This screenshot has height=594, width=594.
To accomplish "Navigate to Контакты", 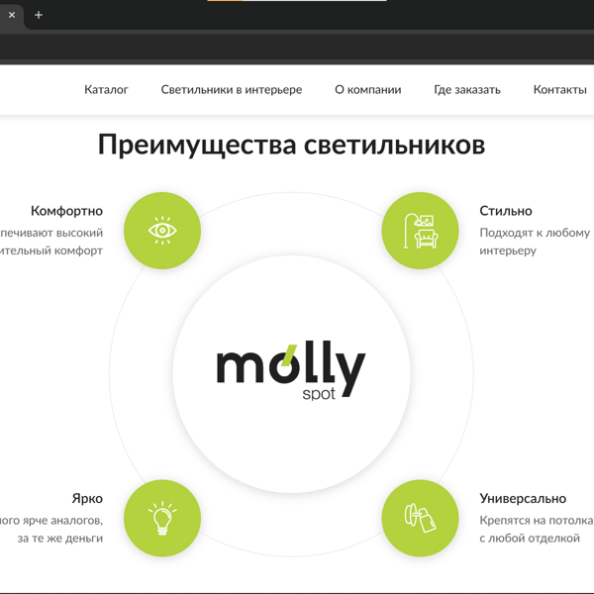I will (559, 89).
